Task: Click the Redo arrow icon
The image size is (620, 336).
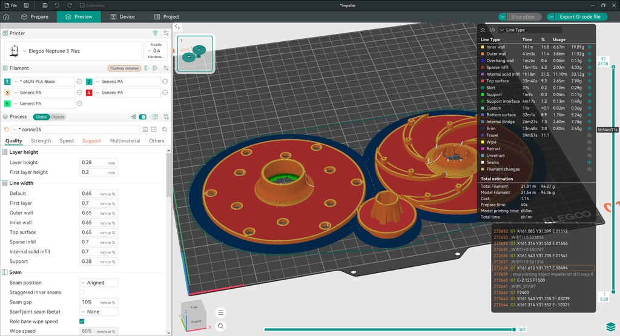Action: [70, 5]
